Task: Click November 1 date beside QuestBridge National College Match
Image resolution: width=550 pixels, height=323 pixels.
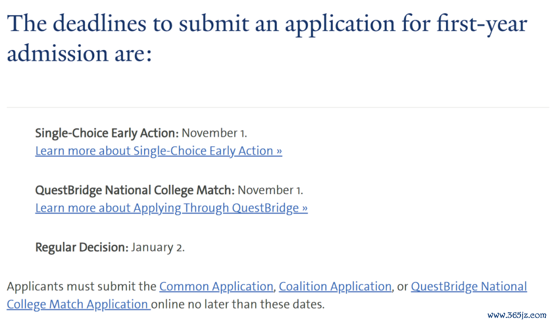Action: tap(270, 191)
